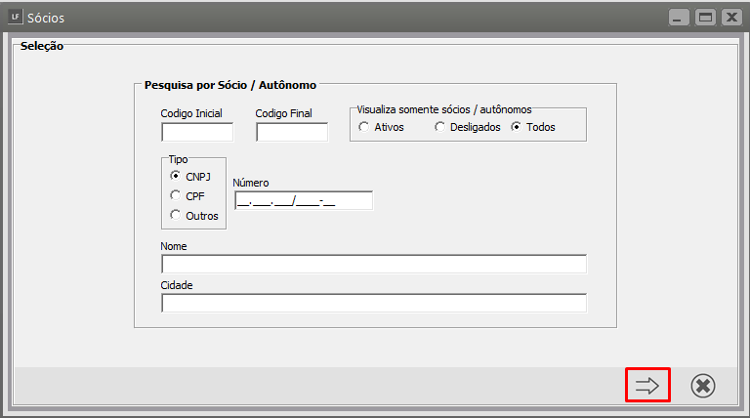Screen dimensions: 750x418
Task: Click the Número masked input field
Action: 303,201
